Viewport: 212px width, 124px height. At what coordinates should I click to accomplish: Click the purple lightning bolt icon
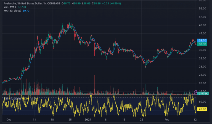(x=196, y=92)
